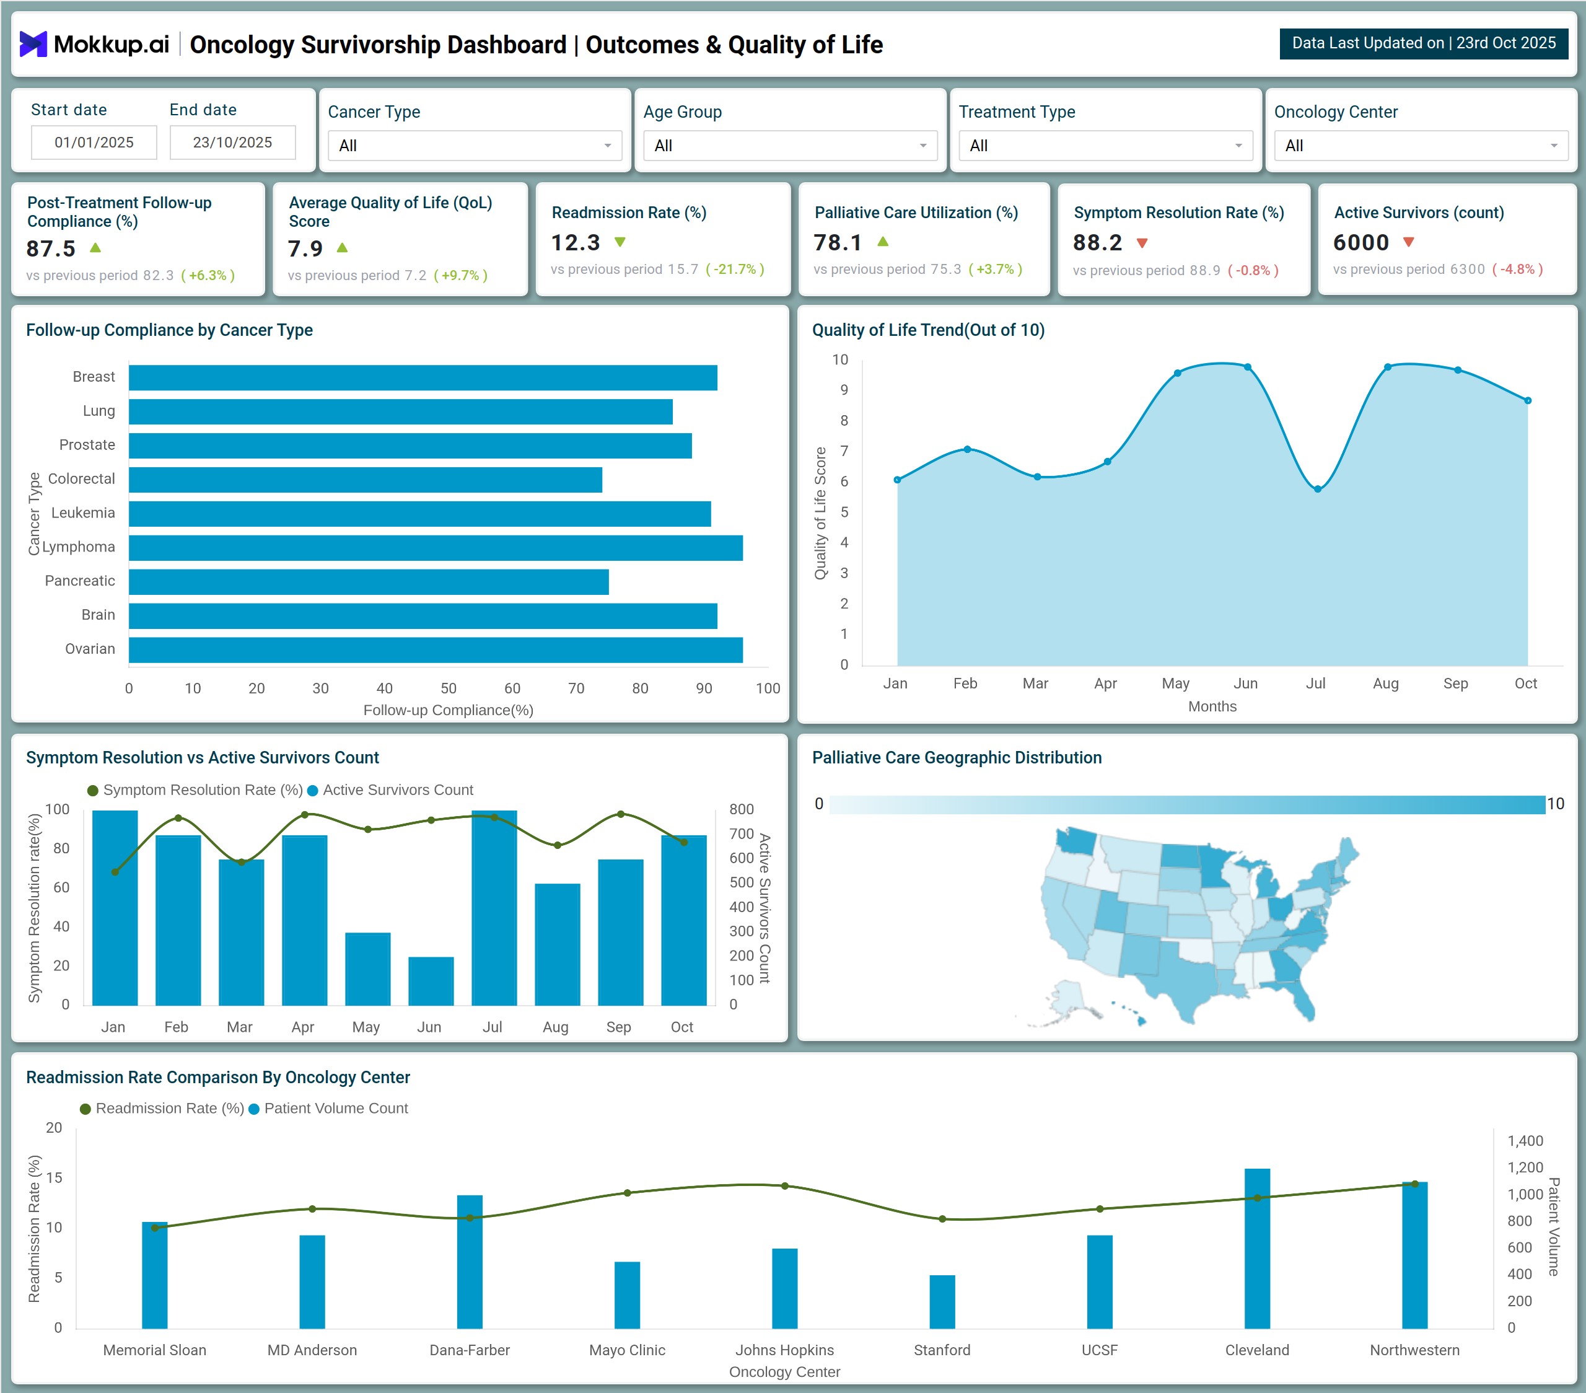This screenshot has height=1393, width=1586.
Task: Click up arrow next to 7.9 QoL score
Action: point(342,248)
